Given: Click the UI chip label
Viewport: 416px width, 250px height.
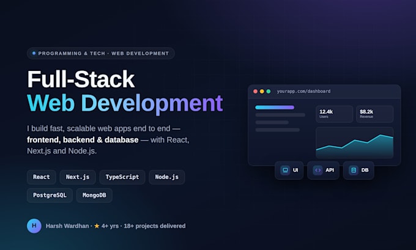Looking at the screenshot, I should [295, 170].
